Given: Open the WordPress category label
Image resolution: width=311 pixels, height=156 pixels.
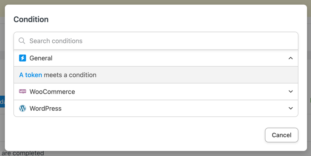Looking at the screenshot, I should pos(45,108).
